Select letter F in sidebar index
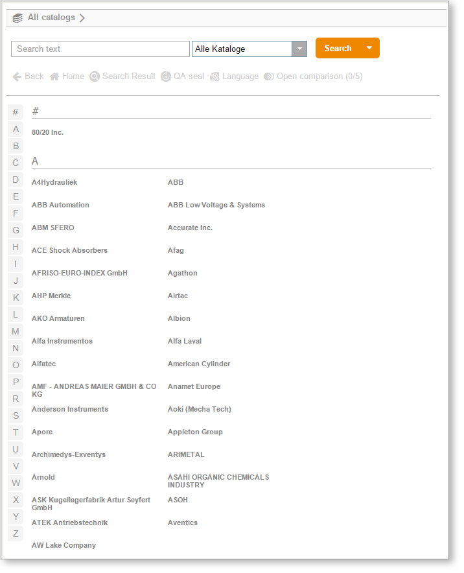 tap(16, 213)
